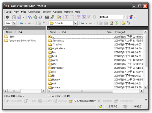Select the Temporary Internet Files folder
Viewport: 152px width, 113px height.
pyautogui.click(x=20, y=41)
